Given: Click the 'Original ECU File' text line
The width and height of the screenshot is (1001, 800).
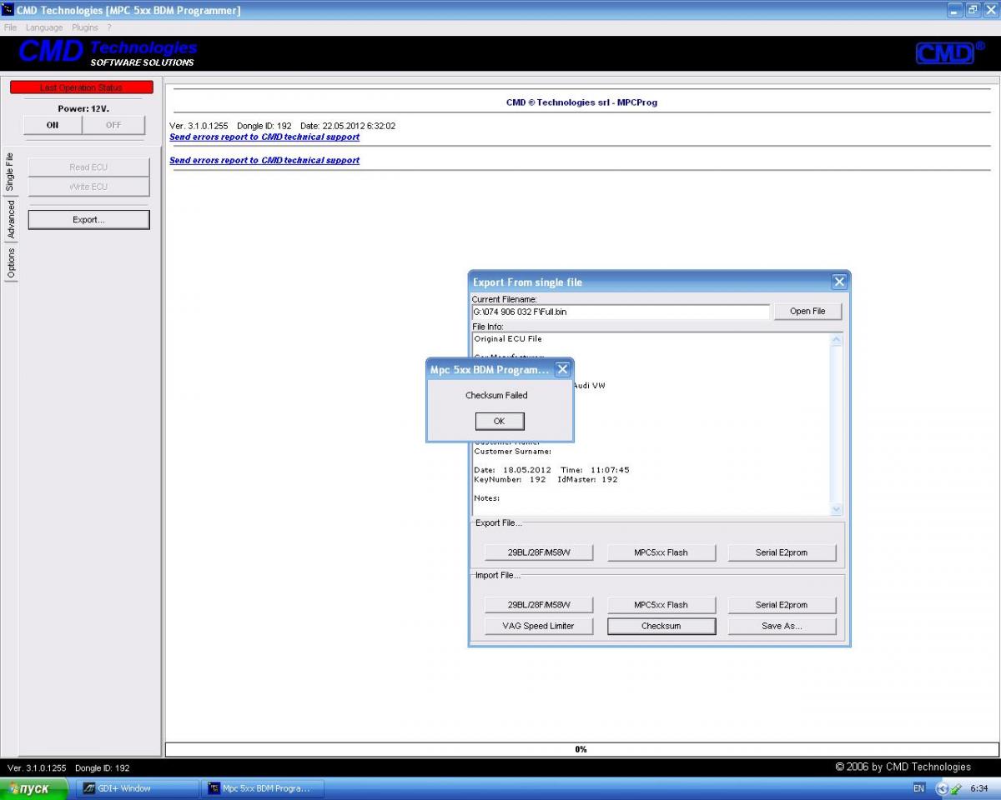Looking at the screenshot, I should pos(508,339).
